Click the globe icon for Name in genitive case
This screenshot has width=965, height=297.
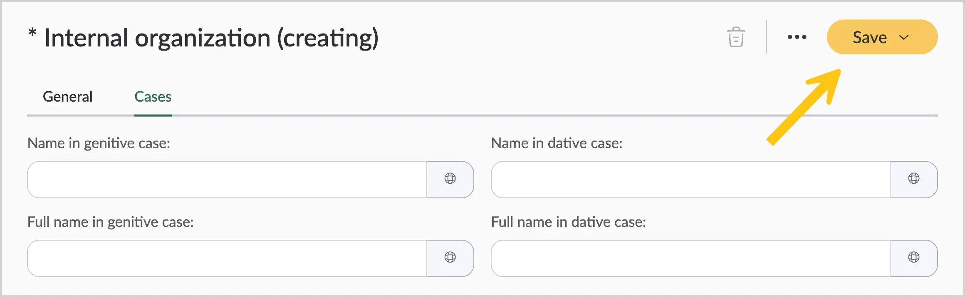tap(450, 179)
